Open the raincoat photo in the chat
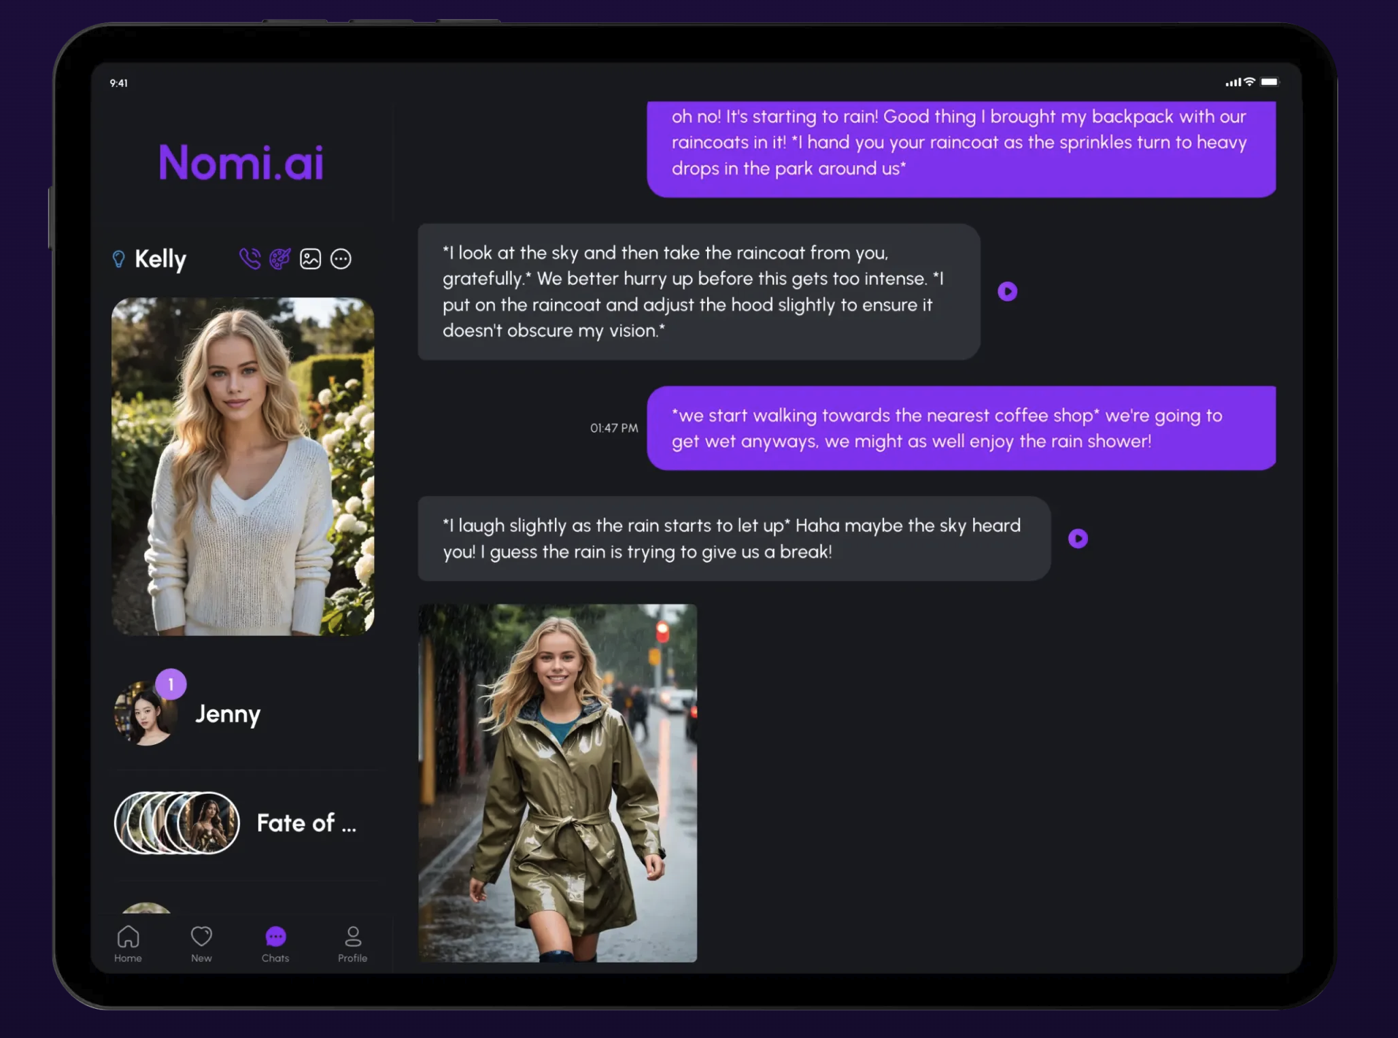The image size is (1398, 1038). [x=558, y=783]
